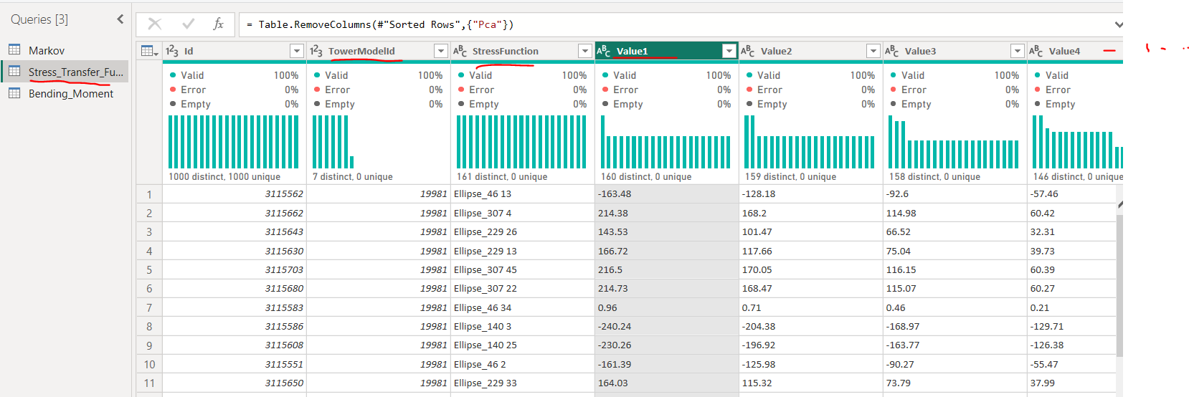1189x397 pixels.
Task: Open TowerModelId column filter dropdown
Action: [x=441, y=51]
